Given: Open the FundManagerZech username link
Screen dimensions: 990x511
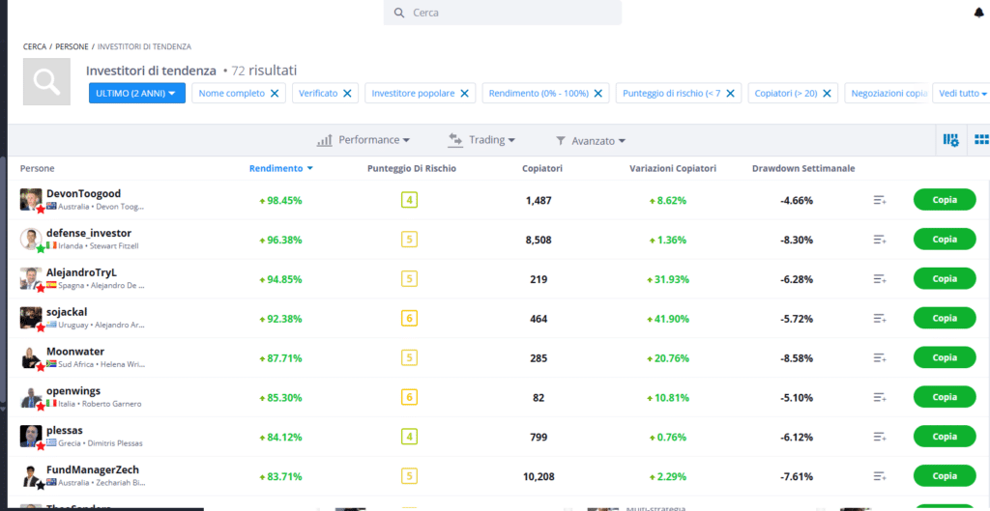Looking at the screenshot, I should [93, 470].
